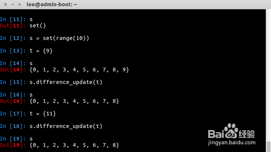271x152 pixels.
Task: Click the In [19] prompt label
Action: click(13, 139)
